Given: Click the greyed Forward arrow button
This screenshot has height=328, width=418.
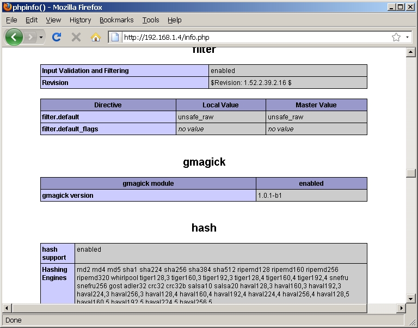Looking at the screenshot, I should pos(30,37).
